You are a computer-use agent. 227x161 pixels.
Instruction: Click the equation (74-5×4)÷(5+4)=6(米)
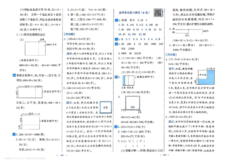(x=184, y=59)
